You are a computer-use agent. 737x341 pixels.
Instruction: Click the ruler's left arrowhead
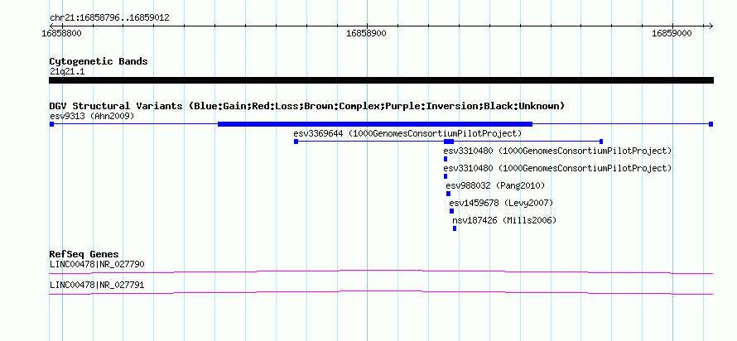click(51, 26)
